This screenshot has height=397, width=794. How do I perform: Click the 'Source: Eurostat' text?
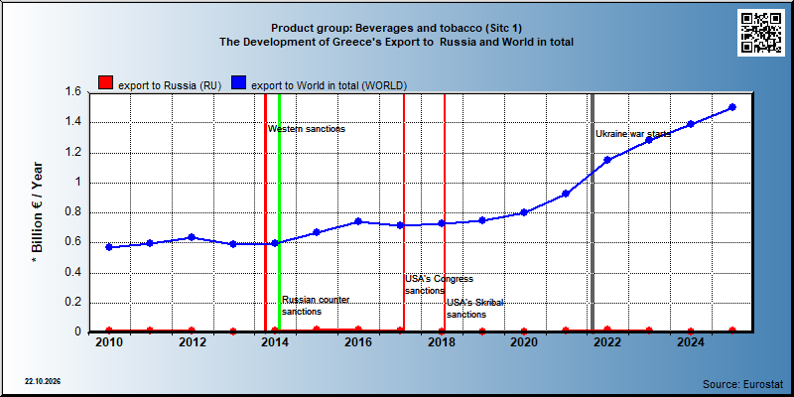click(x=743, y=383)
